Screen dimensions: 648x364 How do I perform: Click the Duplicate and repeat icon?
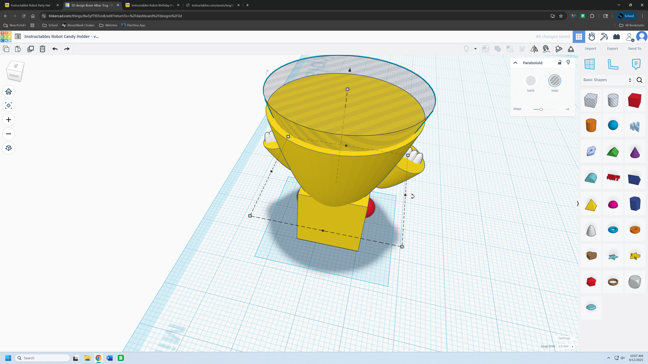click(x=31, y=49)
